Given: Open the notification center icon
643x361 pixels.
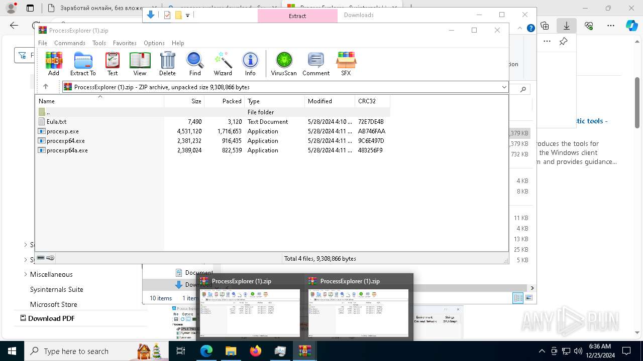Looking at the screenshot, I should (626, 351).
